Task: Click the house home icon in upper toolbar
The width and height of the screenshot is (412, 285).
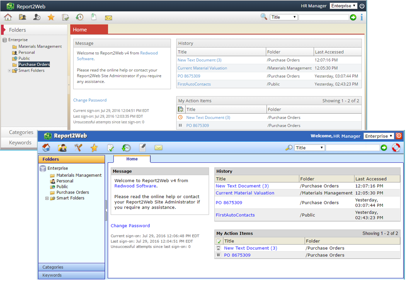Action: tap(8, 17)
